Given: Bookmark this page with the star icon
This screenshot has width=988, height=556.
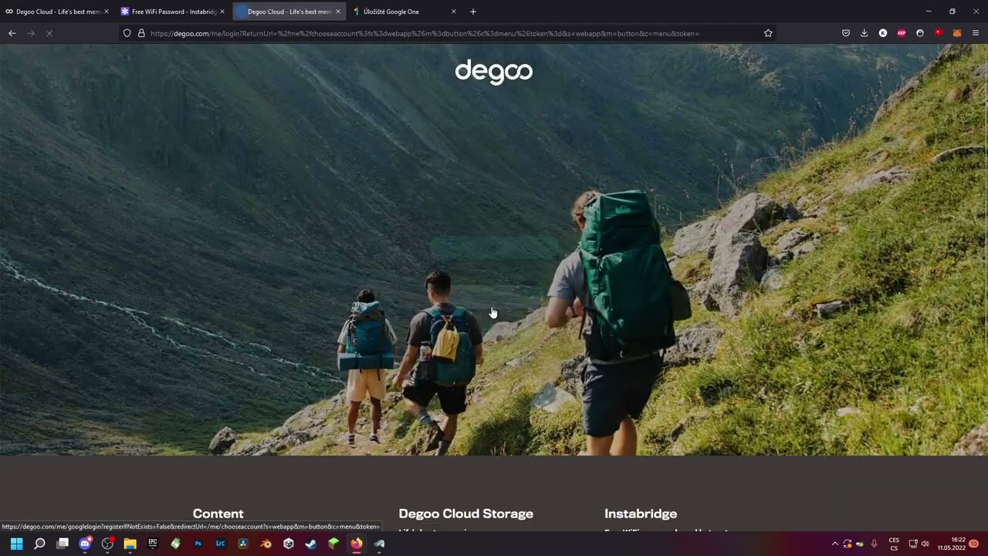Looking at the screenshot, I should pos(768,33).
